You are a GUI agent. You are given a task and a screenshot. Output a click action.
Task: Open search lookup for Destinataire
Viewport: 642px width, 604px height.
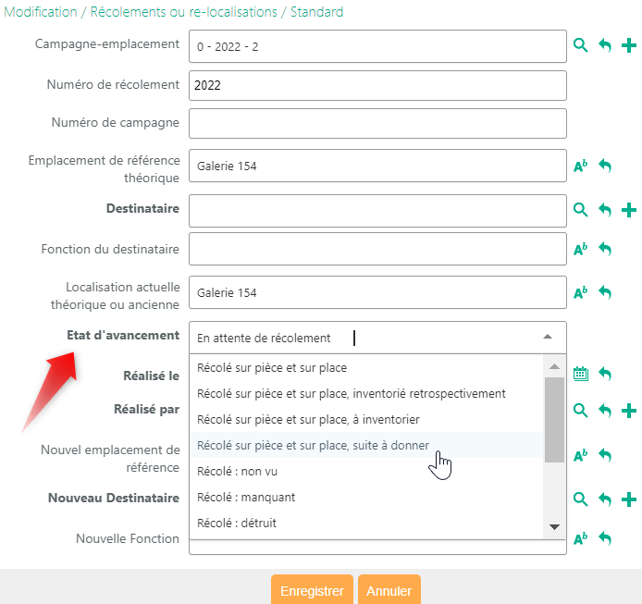(581, 210)
